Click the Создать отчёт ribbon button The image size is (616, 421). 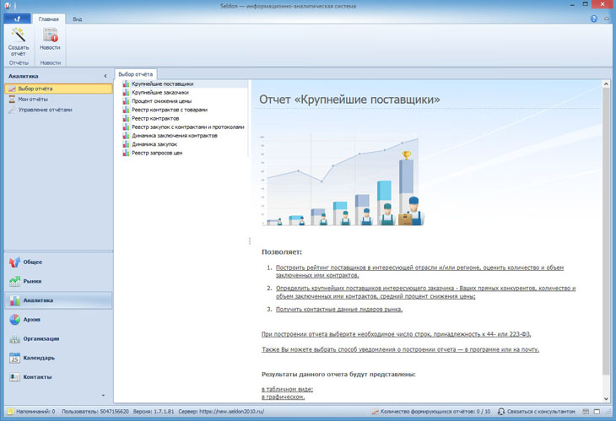pyautogui.click(x=18, y=42)
